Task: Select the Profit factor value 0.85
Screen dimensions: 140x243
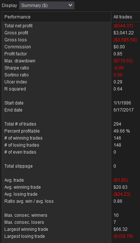Action: point(118,54)
